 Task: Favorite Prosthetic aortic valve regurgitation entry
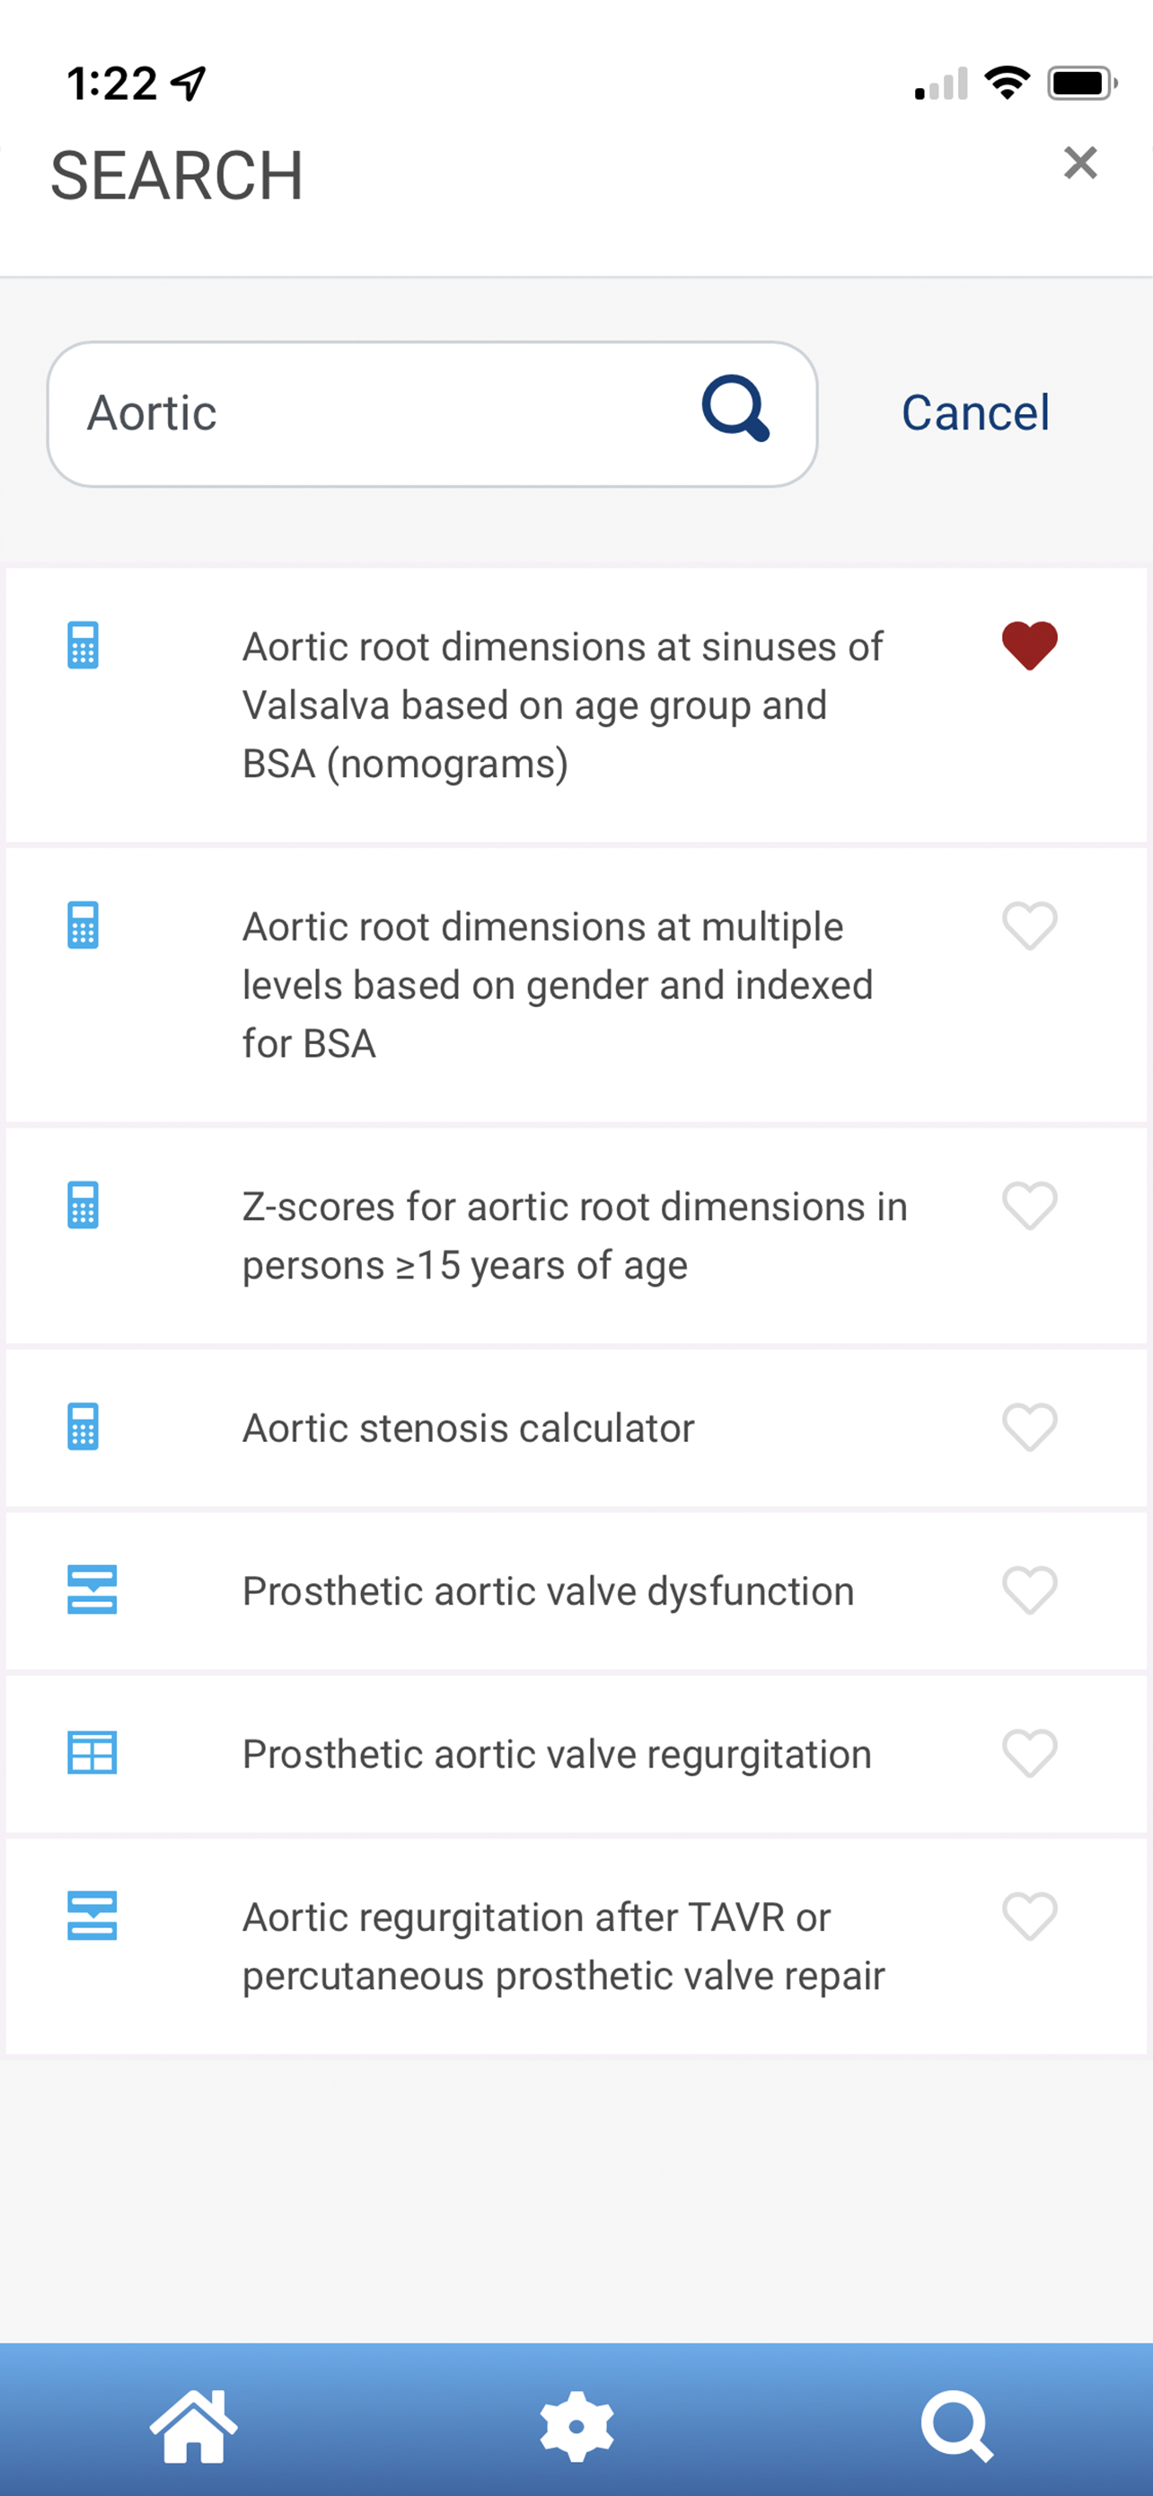(x=1029, y=1753)
